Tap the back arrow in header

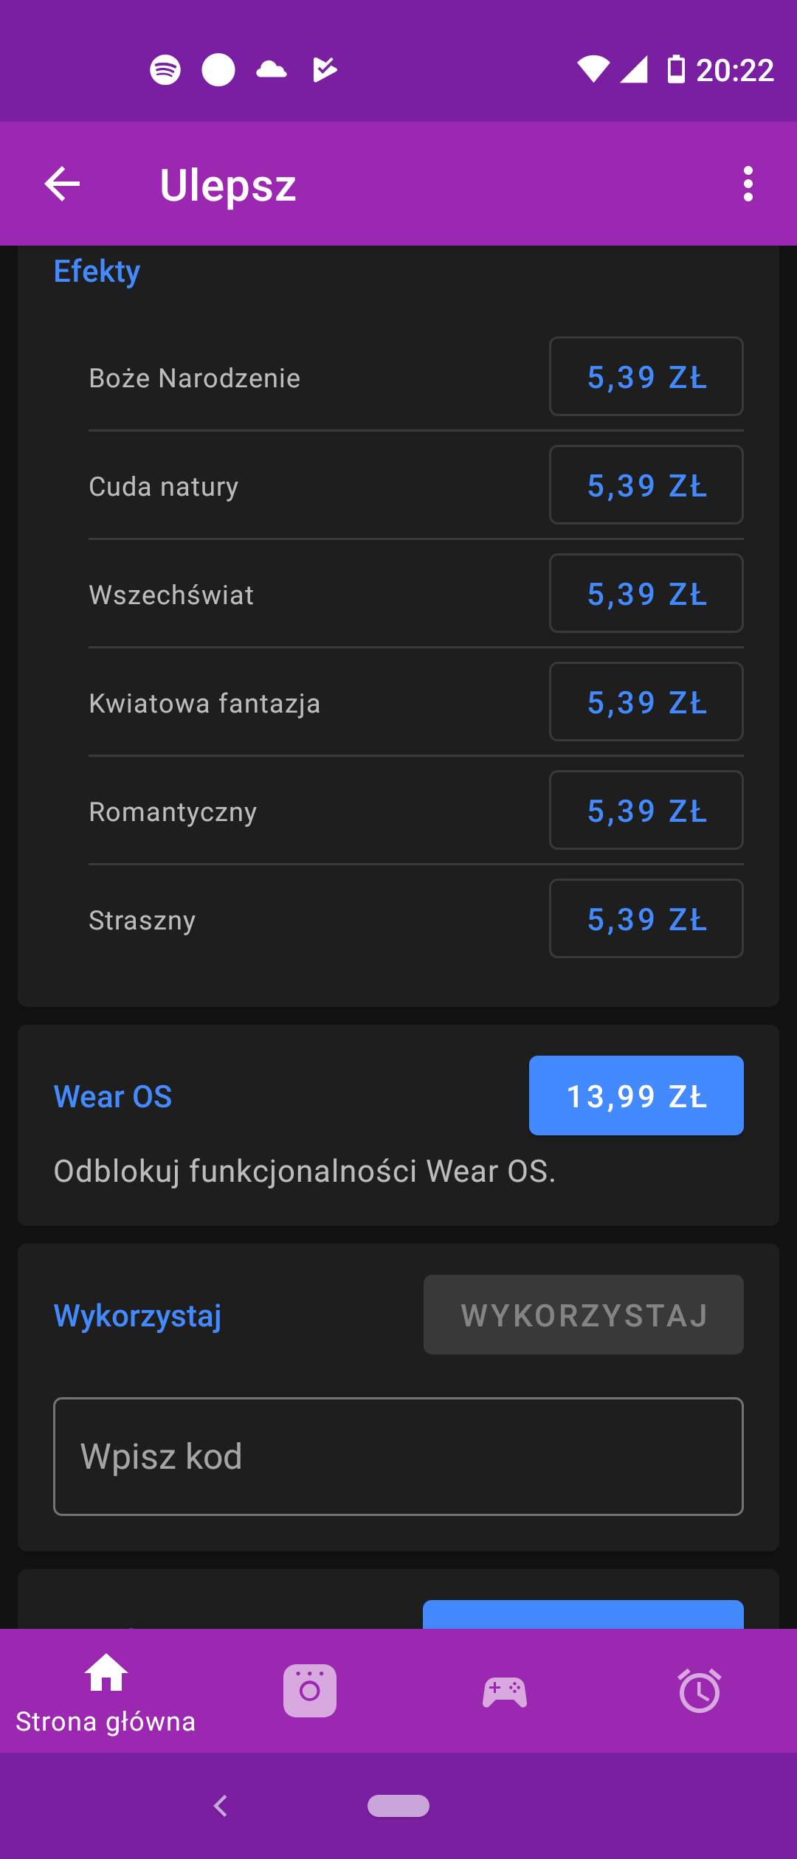[62, 184]
